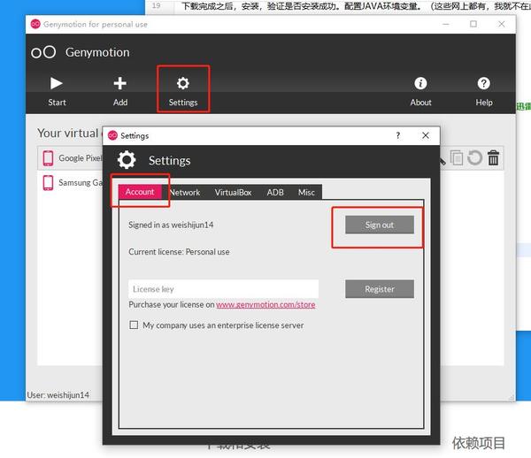The width and height of the screenshot is (531, 458).
Task: Click the Genymotion logo icon in Settings title bar
Action: (x=112, y=135)
